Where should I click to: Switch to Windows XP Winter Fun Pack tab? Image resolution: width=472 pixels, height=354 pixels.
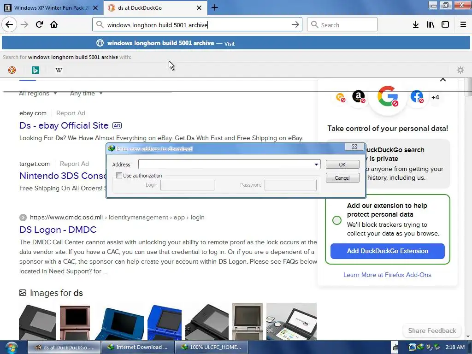pos(52,7)
